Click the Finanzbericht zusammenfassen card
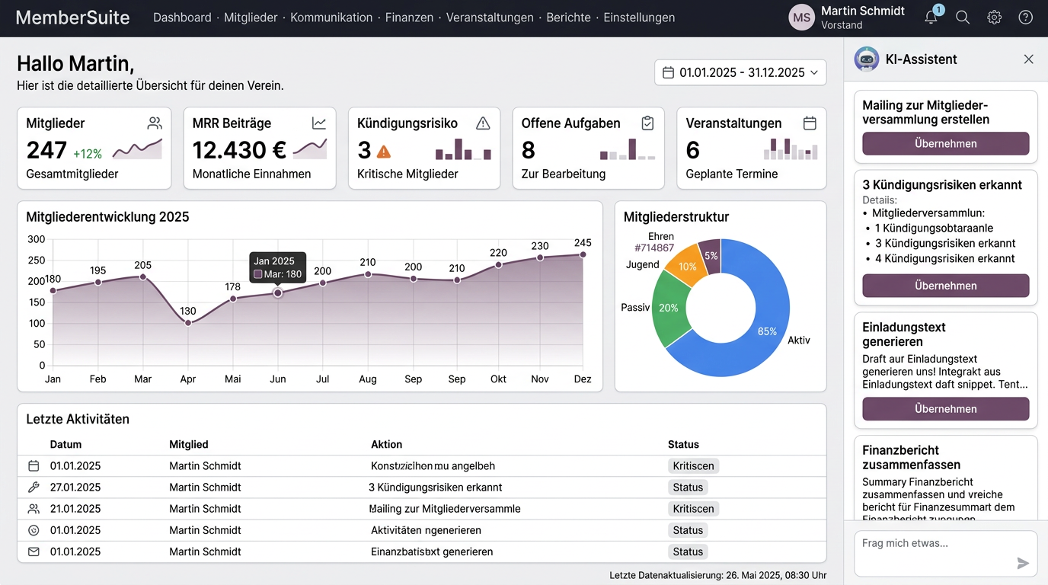Image resolution: width=1048 pixels, height=585 pixels. pos(945,478)
